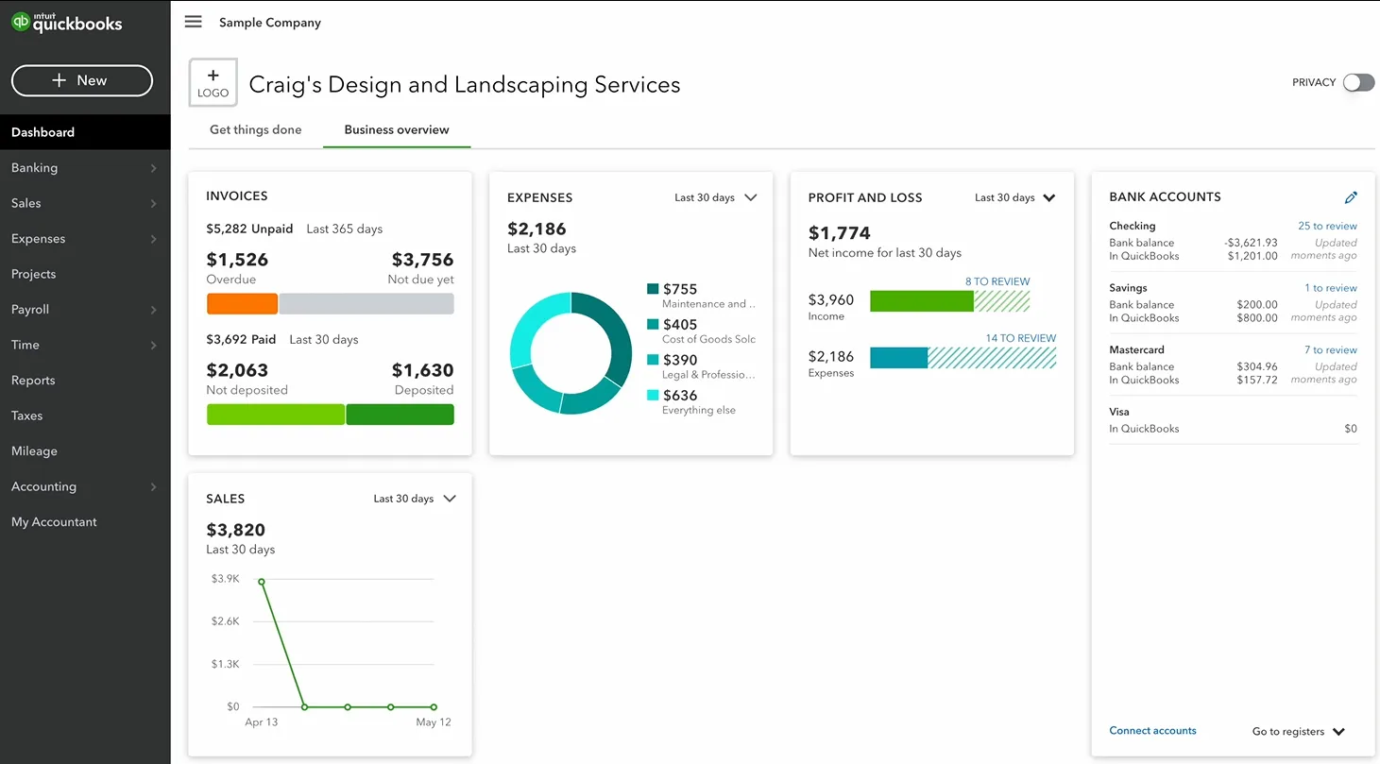Open Sales Last 30 days dropdown
1380x764 pixels.
click(x=415, y=499)
